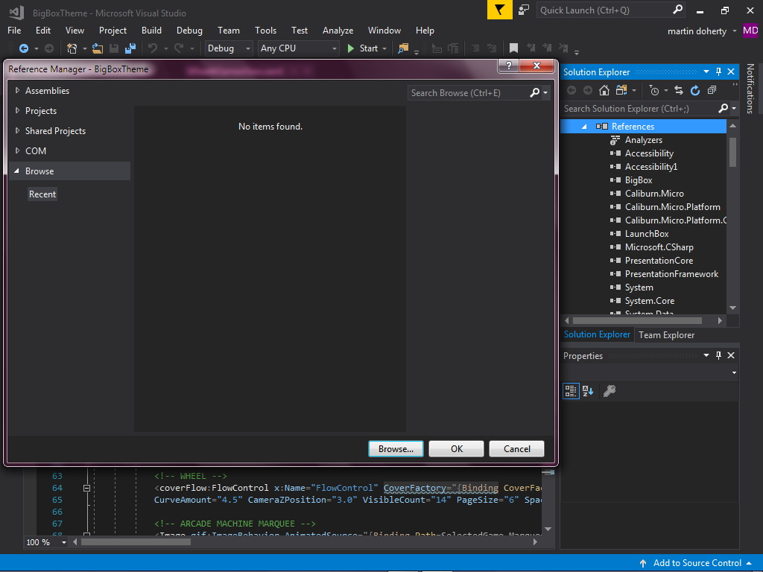Click the Find in Files toolbar icon

coord(403,48)
